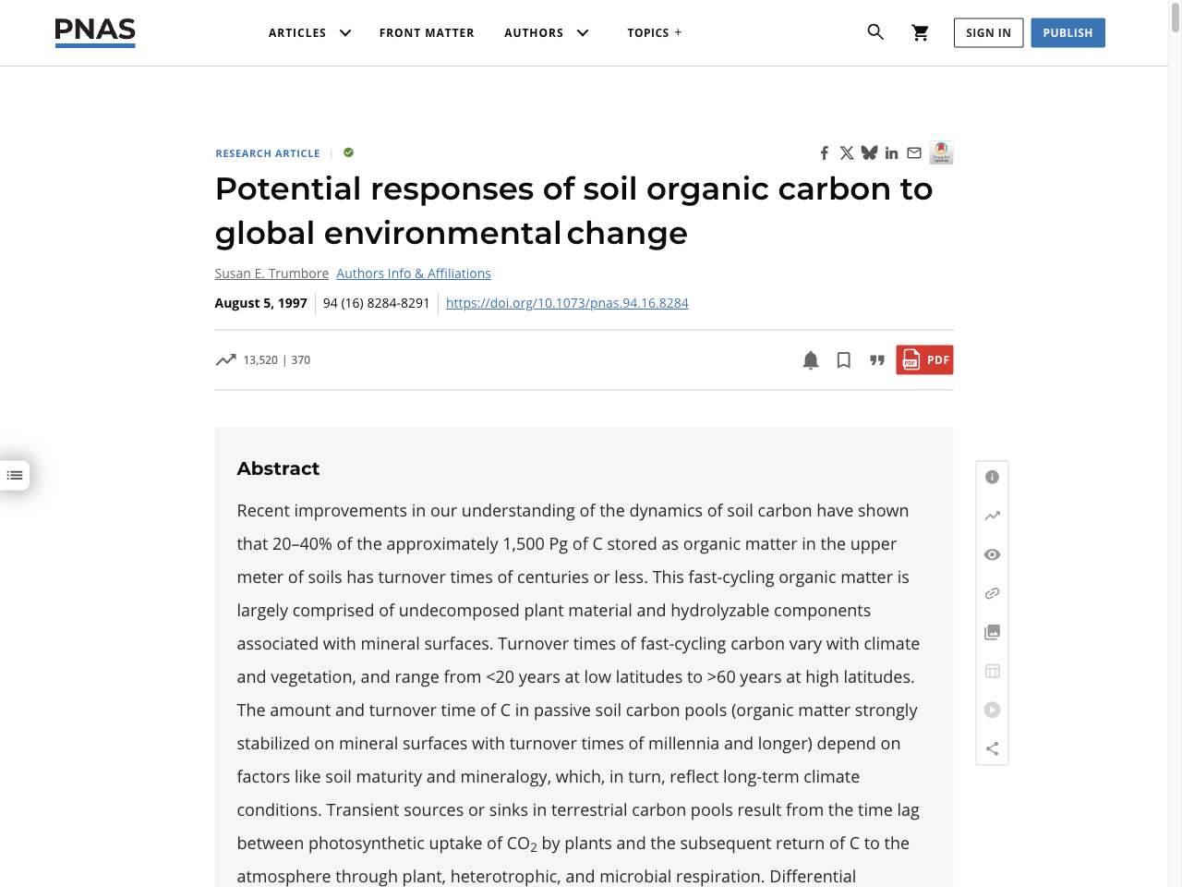View Authors Info & Affiliations
Screen dimensions: 1182x887
pos(413,273)
